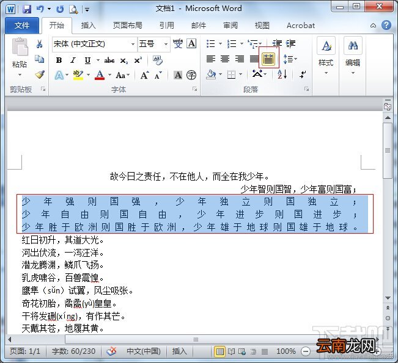Click the Styles gallery icon
The height and width of the screenshot is (363, 398).
(326, 46)
